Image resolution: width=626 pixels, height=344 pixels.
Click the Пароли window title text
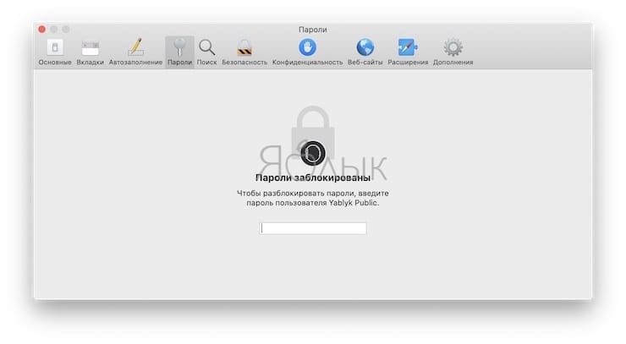(313, 30)
